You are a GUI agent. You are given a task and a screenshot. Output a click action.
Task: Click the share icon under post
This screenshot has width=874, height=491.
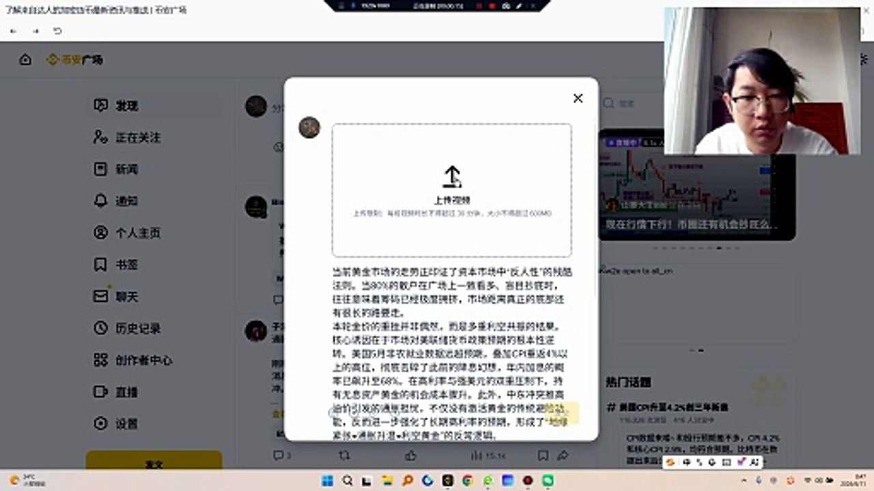563,455
